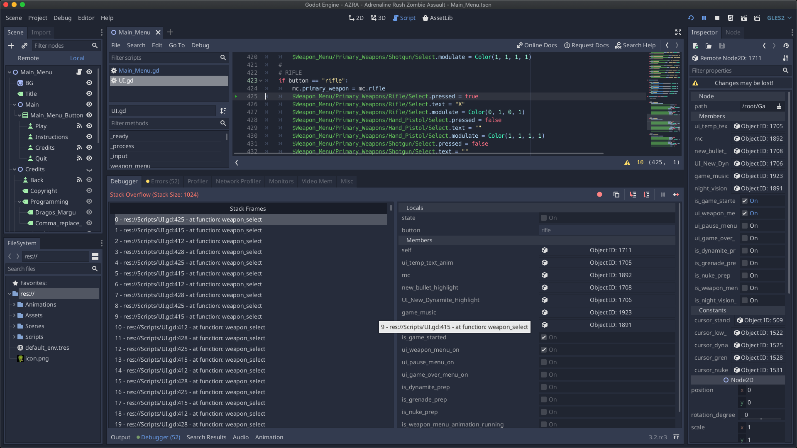Click the Copy Error icon in Debugger
This screenshot has width=797, height=448.
616,195
